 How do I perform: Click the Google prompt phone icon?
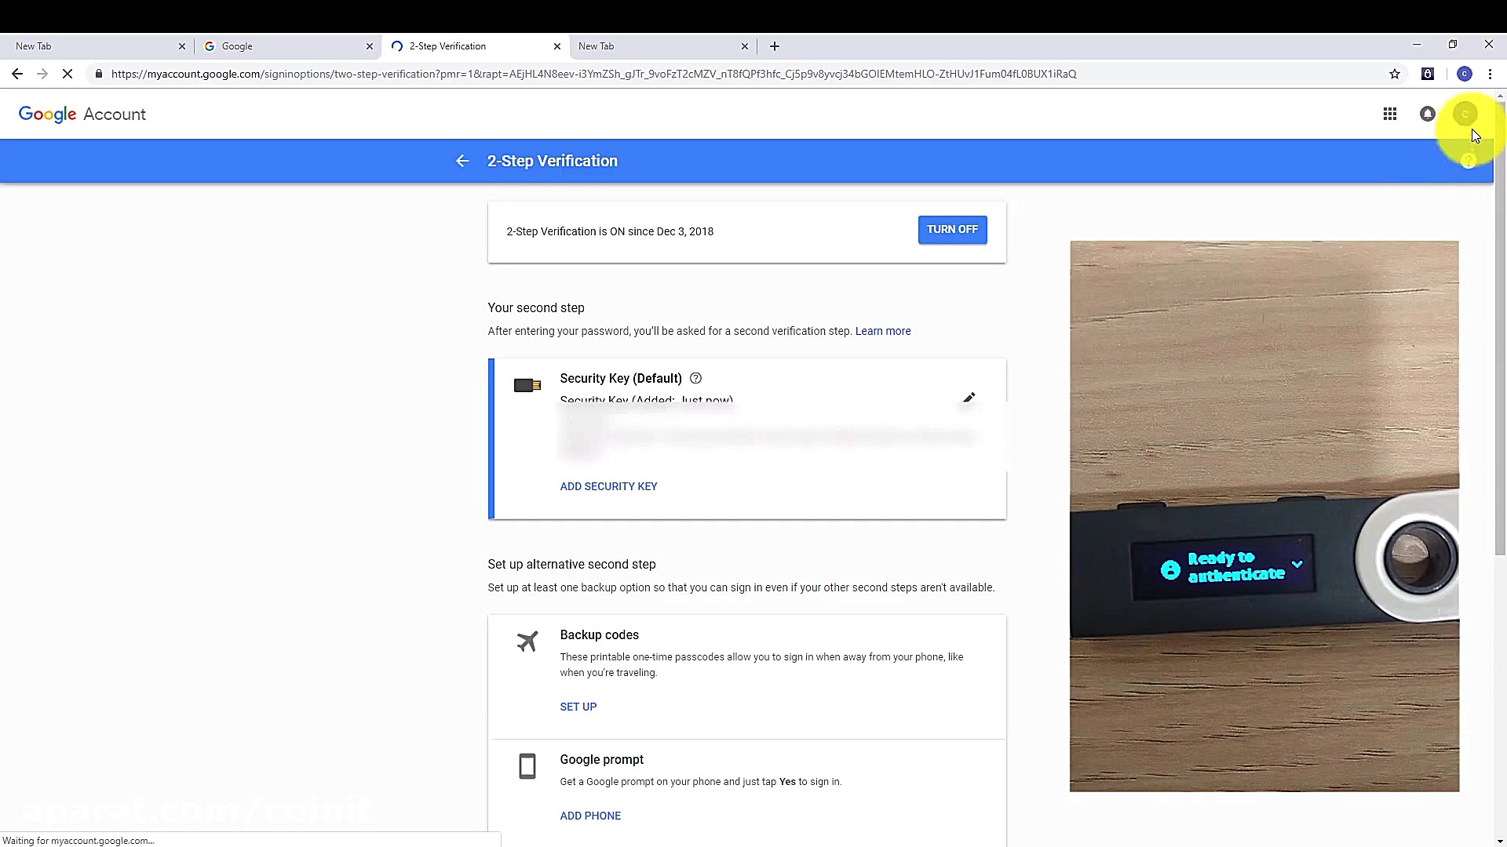(x=527, y=766)
